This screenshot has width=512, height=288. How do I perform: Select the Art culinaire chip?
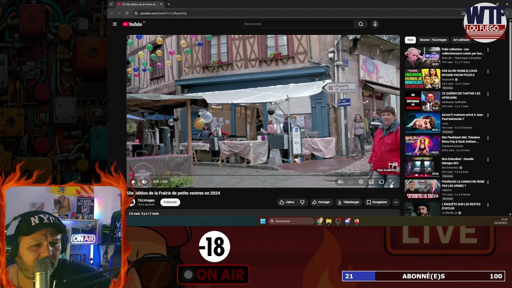click(461, 40)
